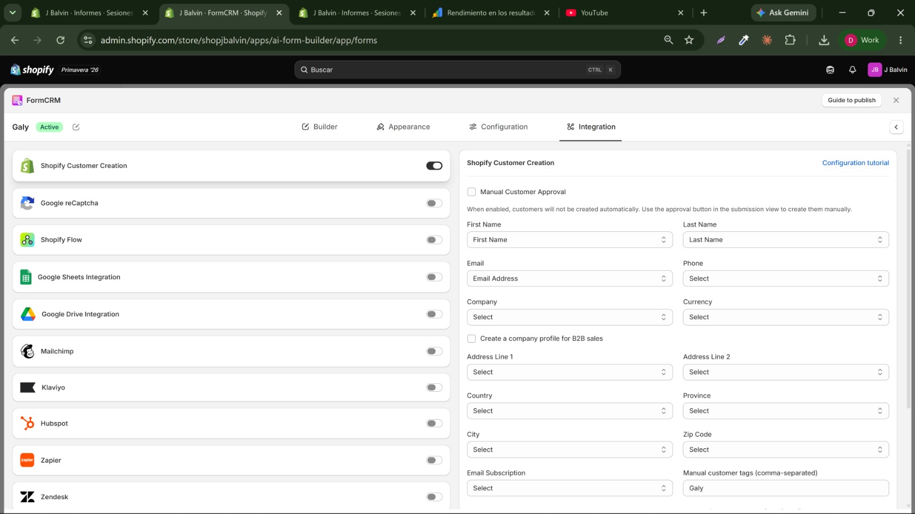The image size is (915, 514).
Task: Check the Manual Customer Approval checkbox
Action: pos(472,192)
